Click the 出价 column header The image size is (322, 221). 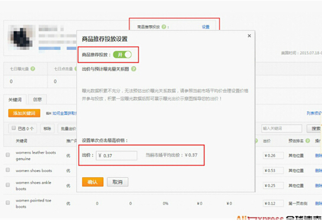[267, 141]
